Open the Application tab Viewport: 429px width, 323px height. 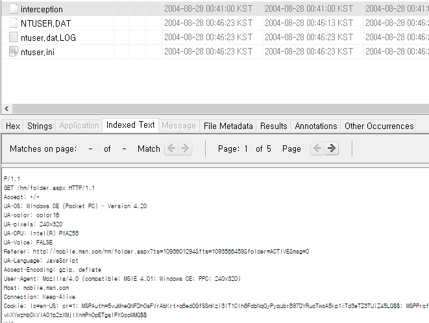[x=79, y=126]
